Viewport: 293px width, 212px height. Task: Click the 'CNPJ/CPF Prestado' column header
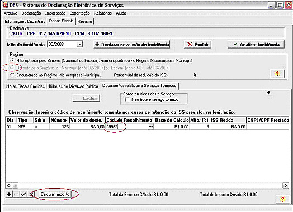click(x=268, y=120)
